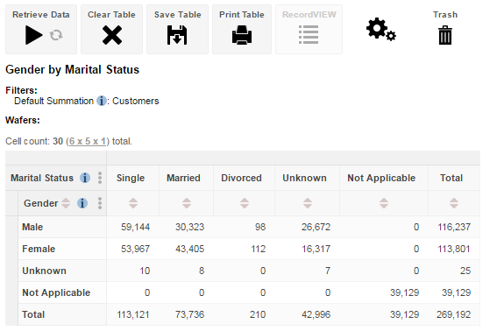Click cell value 116,237
Screen dimensions: 490x331
point(454,227)
